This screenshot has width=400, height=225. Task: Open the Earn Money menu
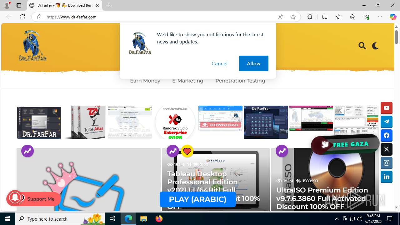coord(145,81)
